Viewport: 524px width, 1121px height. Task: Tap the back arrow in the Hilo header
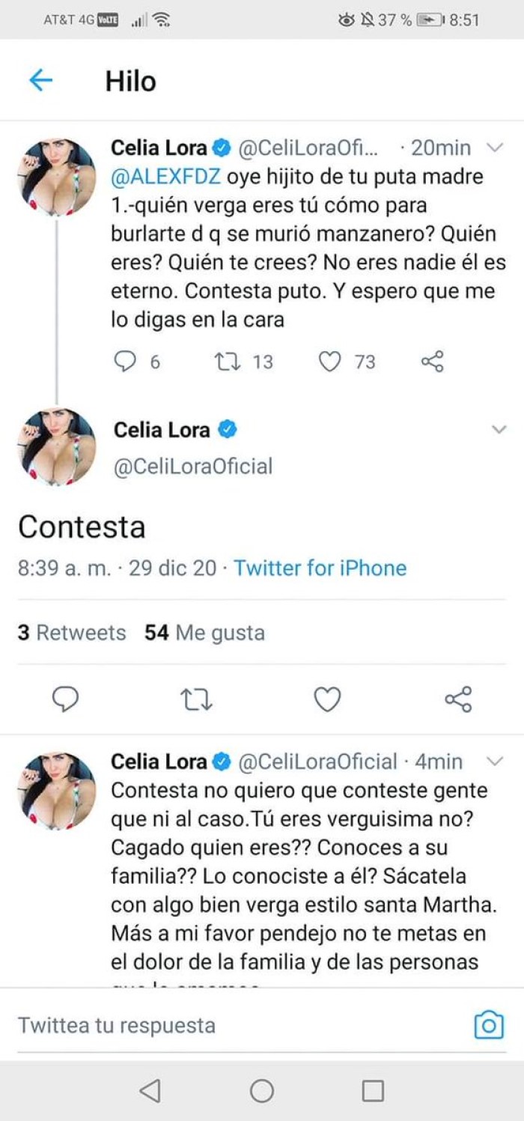[40, 80]
